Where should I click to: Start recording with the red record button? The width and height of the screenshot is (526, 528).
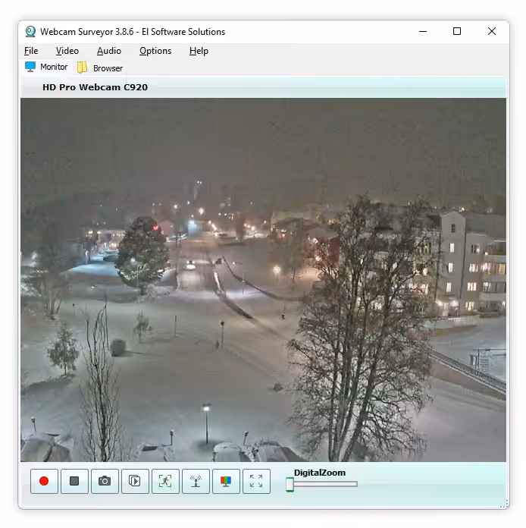point(44,481)
